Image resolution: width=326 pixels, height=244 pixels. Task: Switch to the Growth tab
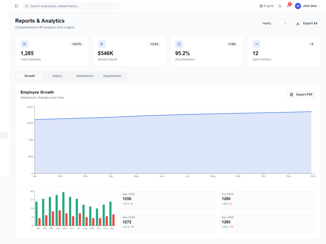(30, 76)
